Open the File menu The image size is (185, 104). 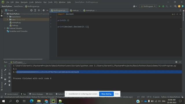tap(8, 2)
